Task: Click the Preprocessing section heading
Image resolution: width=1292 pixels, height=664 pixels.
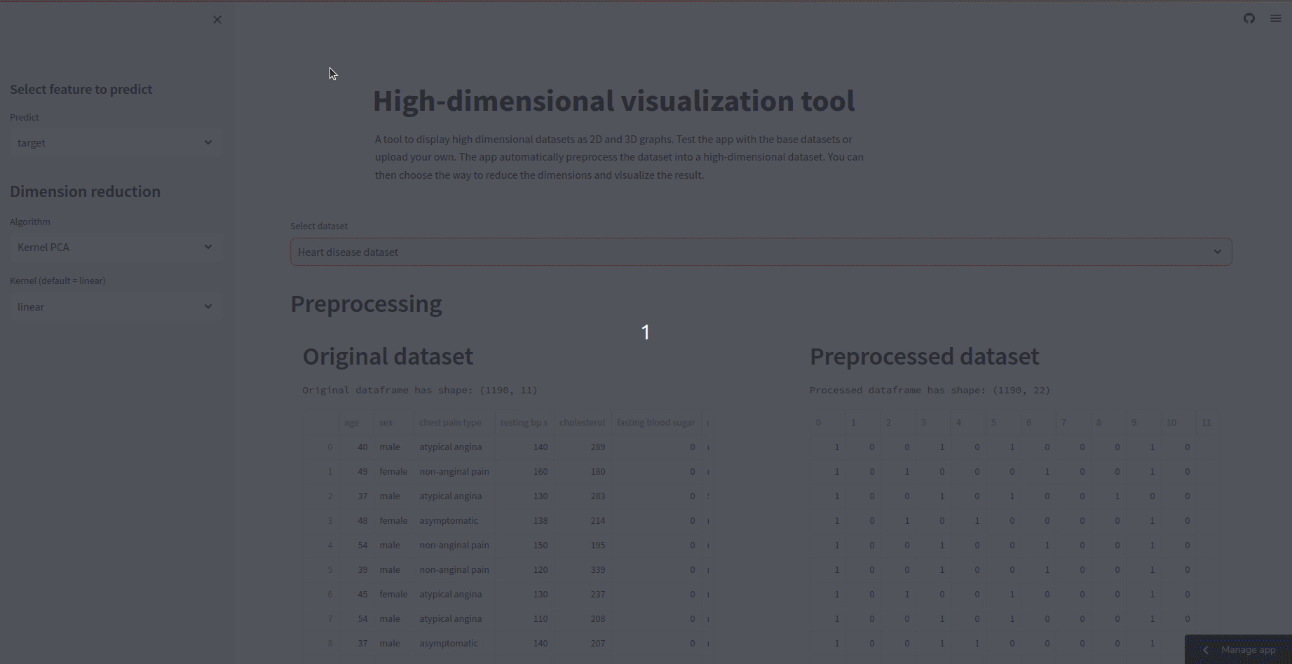Action: pos(366,304)
